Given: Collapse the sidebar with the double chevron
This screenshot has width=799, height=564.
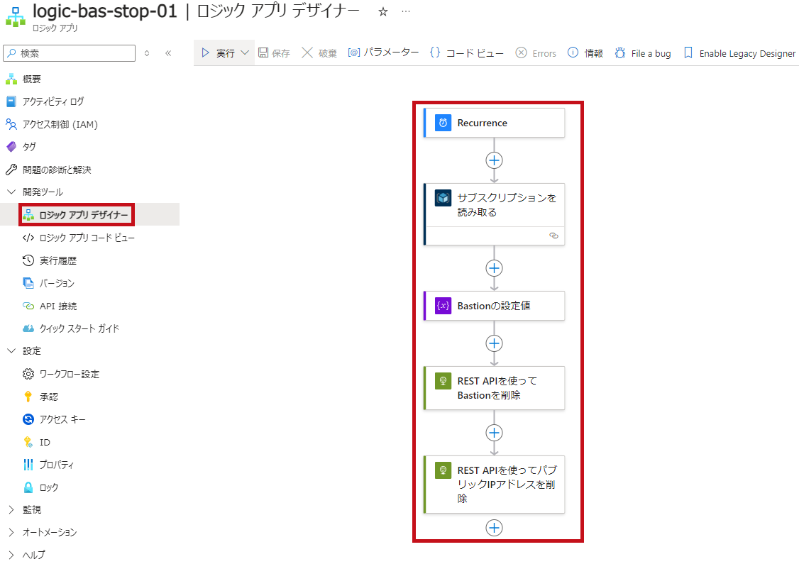Looking at the screenshot, I should click(168, 53).
